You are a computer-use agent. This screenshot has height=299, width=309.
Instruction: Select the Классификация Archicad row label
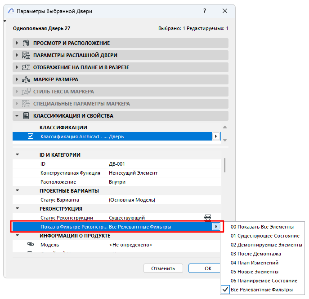click(74, 136)
